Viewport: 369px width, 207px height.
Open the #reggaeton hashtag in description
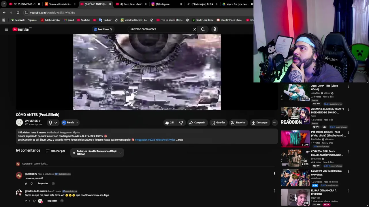(x=141, y=140)
